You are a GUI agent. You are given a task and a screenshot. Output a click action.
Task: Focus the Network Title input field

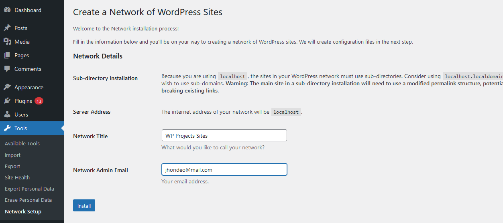[224, 135]
